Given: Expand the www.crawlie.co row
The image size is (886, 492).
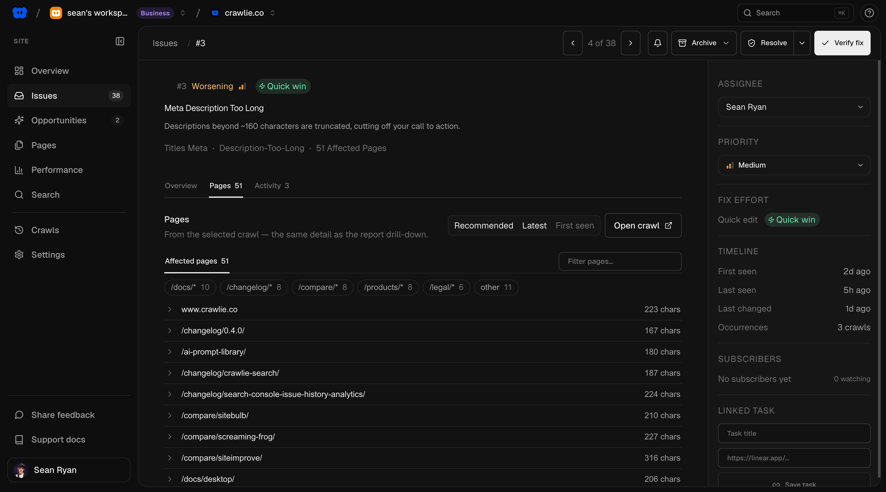Looking at the screenshot, I should coord(170,309).
